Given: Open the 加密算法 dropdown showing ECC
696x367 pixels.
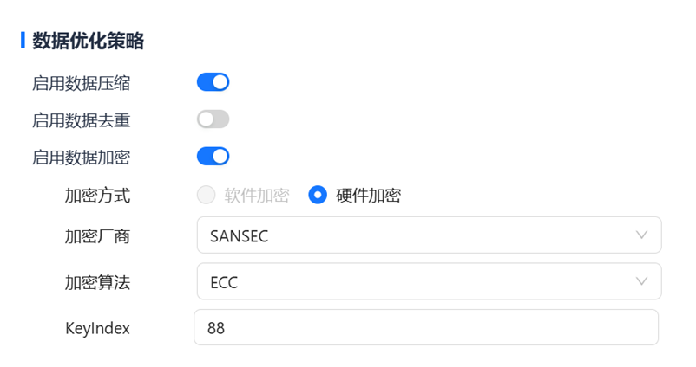Looking at the screenshot, I should point(417,281).
